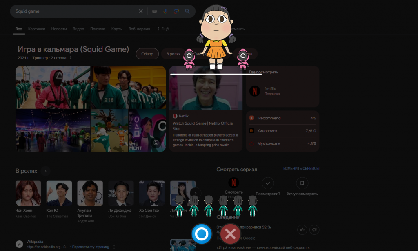Click the thumbs-up rating icon
This screenshot has height=251, width=418.
[x=302, y=230]
